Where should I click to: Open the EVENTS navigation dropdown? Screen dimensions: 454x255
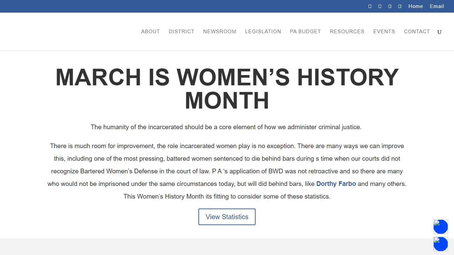pos(384,32)
